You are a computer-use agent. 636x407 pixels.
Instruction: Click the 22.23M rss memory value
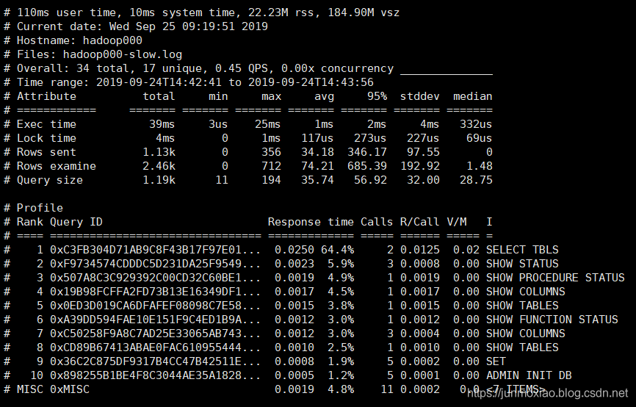281,12
